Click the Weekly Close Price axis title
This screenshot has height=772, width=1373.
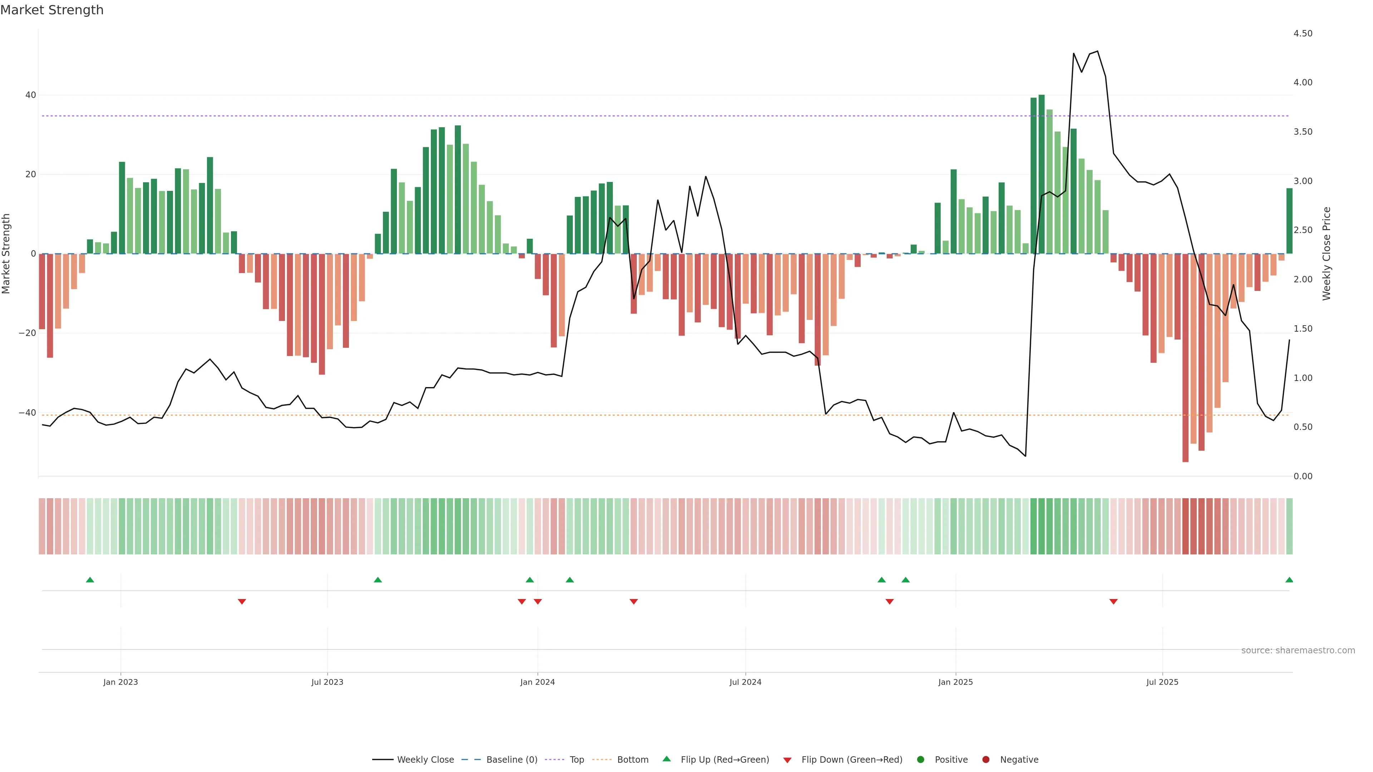click(x=1327, y=254)
